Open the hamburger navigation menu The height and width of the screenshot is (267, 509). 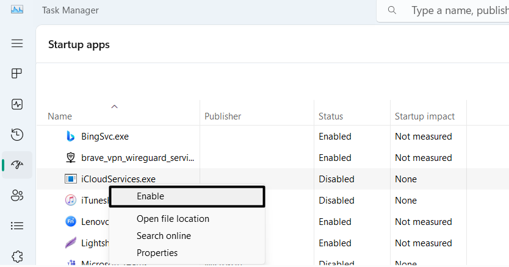(x=17, y=43)
